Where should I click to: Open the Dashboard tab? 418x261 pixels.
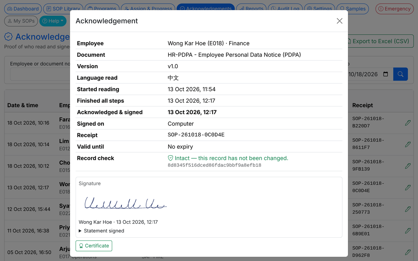(x=23, y=9)
